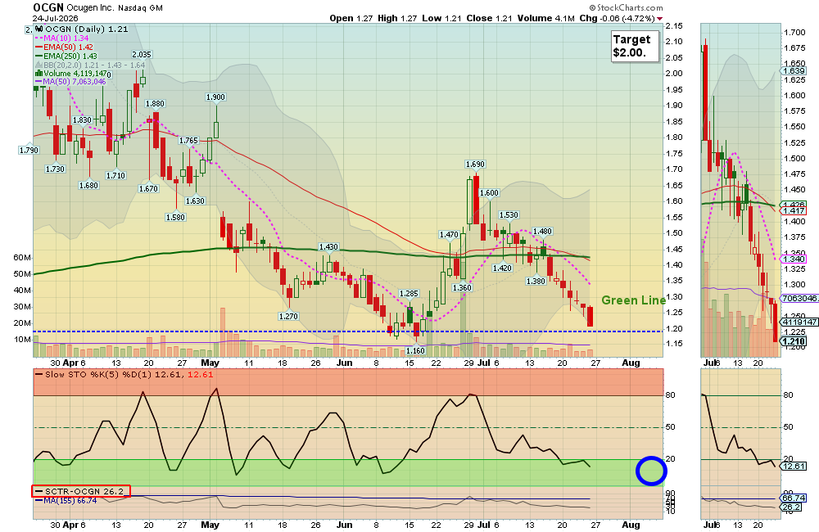The image size is (819, 532).
Task: Click the final red candlestick at the chart's right end
Action: coord(590,317)
